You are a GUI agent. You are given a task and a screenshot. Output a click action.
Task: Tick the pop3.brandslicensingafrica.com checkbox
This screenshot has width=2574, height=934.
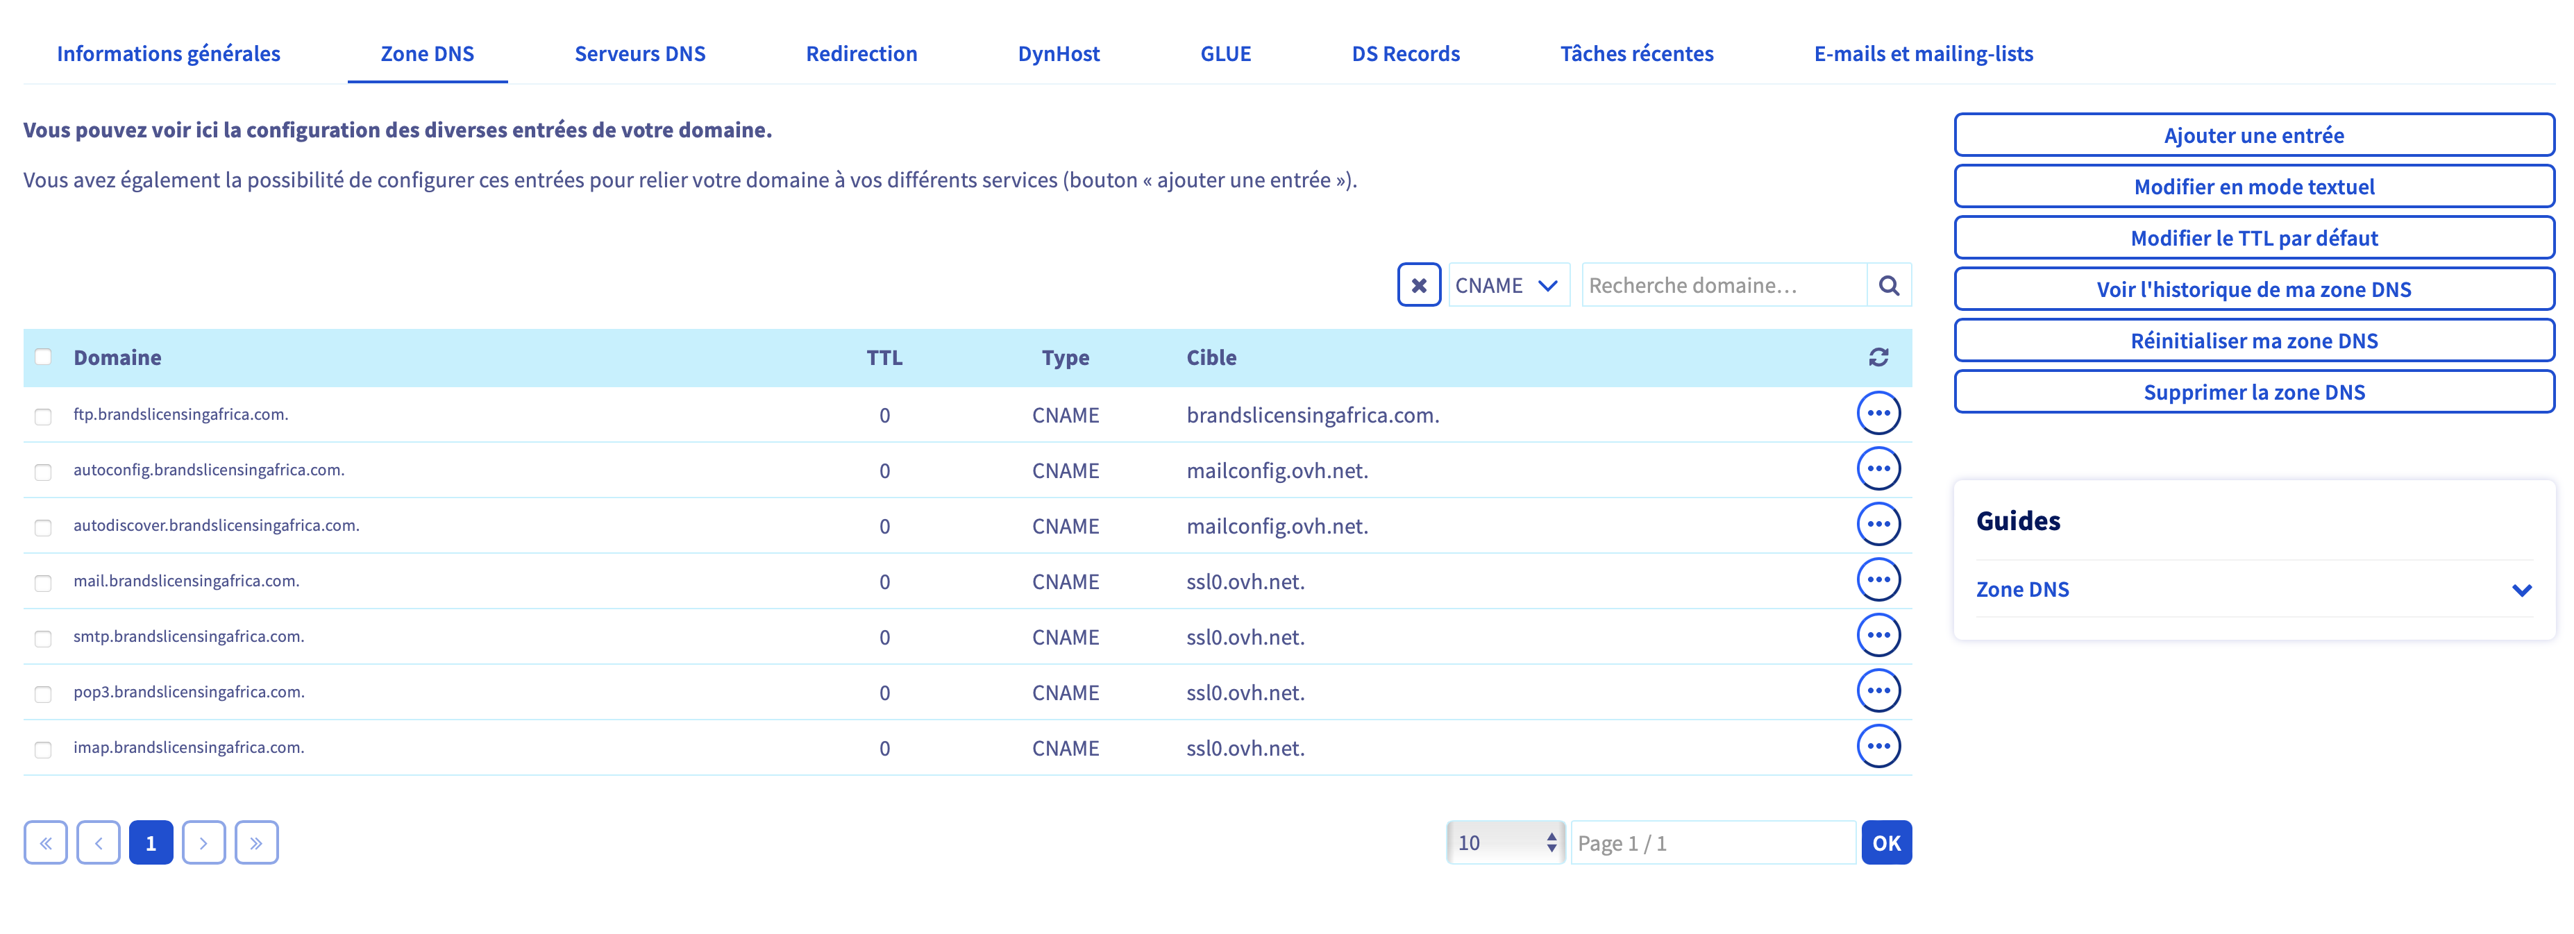[x=43, y=693]
